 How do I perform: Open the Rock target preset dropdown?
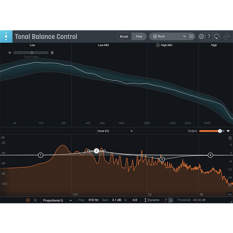(168, 36)
